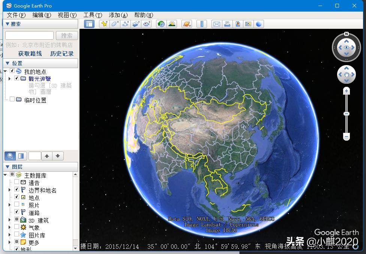Viewport: 366px width, 254px height.
Task: Show historical imagery with the clock icon
Action: [x=162, y=24]
